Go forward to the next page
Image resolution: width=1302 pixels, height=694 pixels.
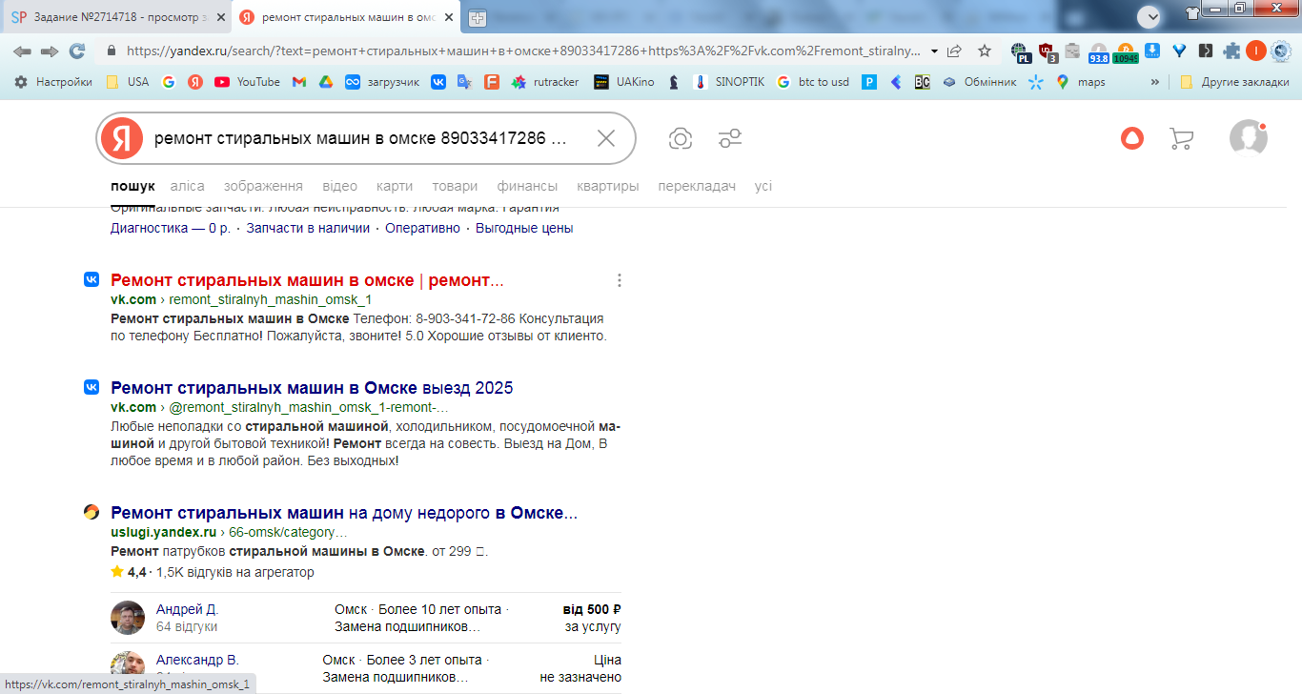[x=50, y=51]
